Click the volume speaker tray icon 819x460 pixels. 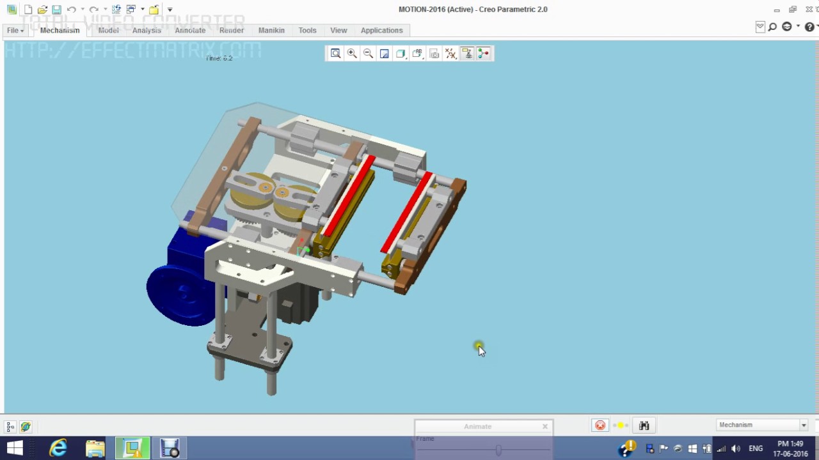[736, 448]
